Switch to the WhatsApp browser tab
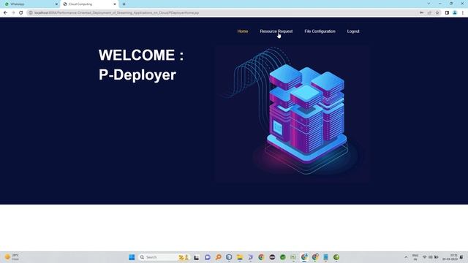Viewport: 468px width, 263px height. point(30,4)
